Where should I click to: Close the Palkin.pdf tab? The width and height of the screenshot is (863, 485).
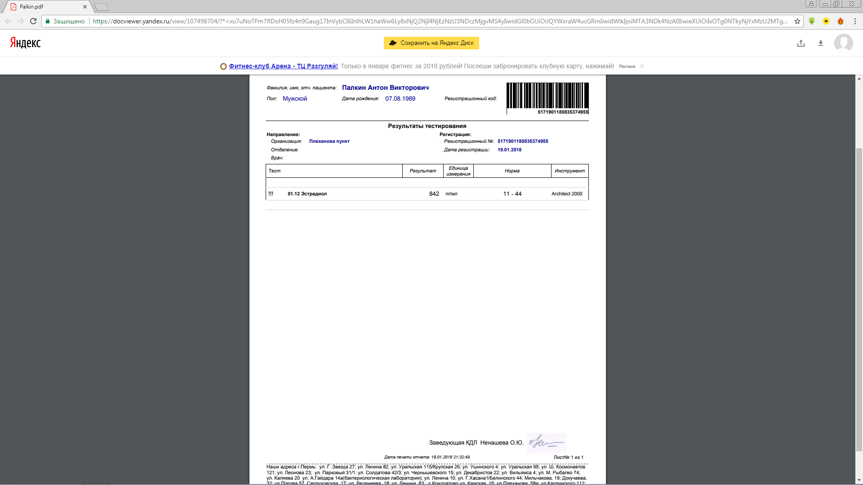85,7
